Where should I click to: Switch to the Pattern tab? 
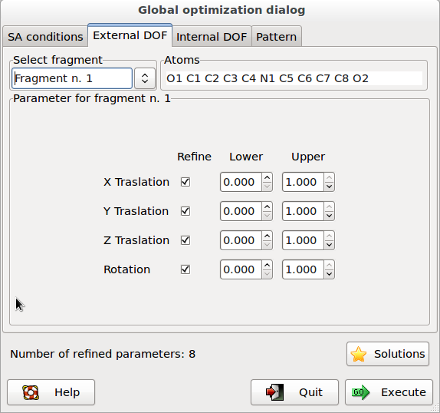pyautogui.click(x=277, y=37)
